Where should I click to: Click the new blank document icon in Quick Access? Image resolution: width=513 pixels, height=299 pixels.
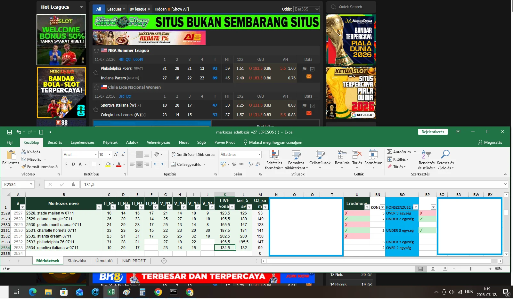point(41,132)
